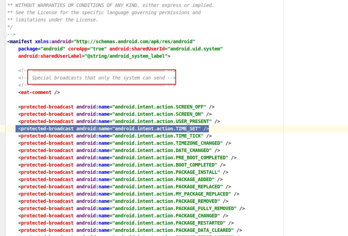Click the coreApp="true" attribute
Screen dimensions: 348x236
[87, 49]
